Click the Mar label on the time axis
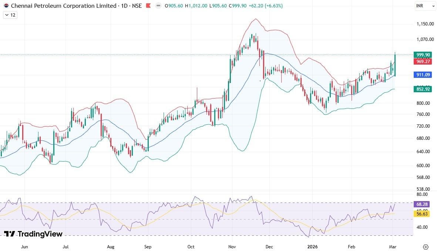437x252 pixels. (393, 247)
